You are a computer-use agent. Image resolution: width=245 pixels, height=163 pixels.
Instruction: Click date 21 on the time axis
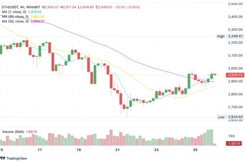(x=118, y=150)
